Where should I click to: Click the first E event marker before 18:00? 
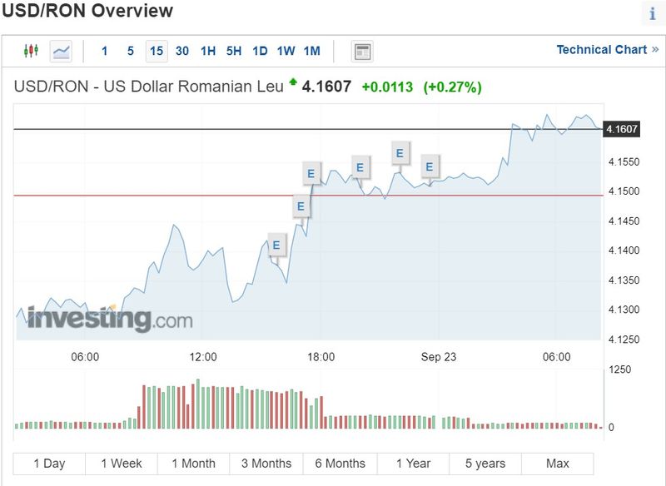pyautogui.click(x=276, y=245)
